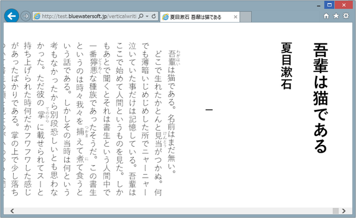Image resolution: width=356 pixels, height=218 pixels.
Task: Click the line starting があったばかり
Action: point(15,119)
